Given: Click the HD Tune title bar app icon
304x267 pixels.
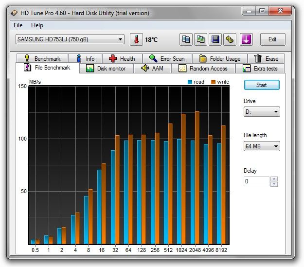Looking at the screenshot, I should point(14,13).
